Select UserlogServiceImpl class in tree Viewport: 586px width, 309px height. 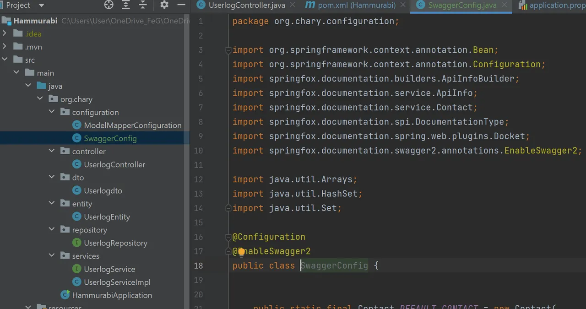(x=117, y=282)
